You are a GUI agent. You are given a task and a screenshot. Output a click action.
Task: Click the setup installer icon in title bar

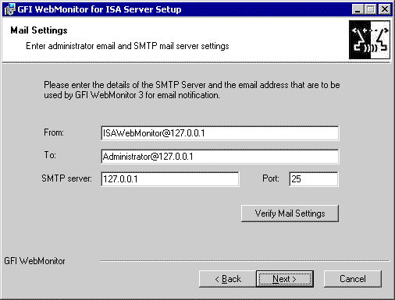[x=10, y=9]
